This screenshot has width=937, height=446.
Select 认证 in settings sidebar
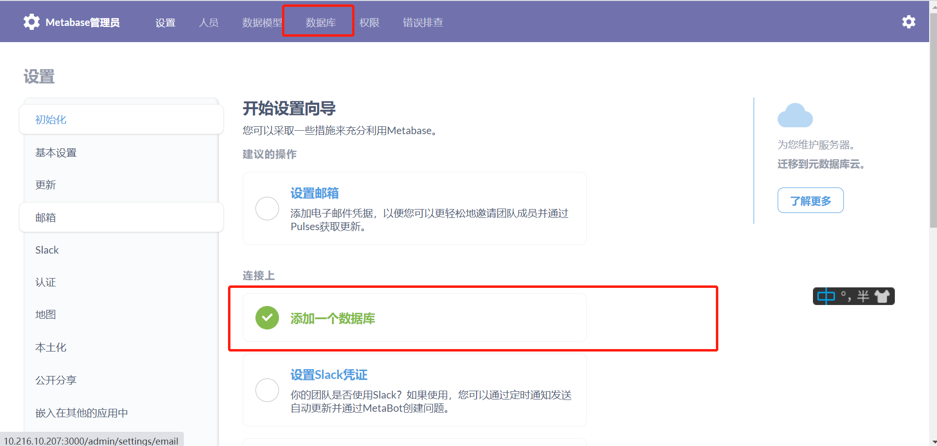pos(121,282)
